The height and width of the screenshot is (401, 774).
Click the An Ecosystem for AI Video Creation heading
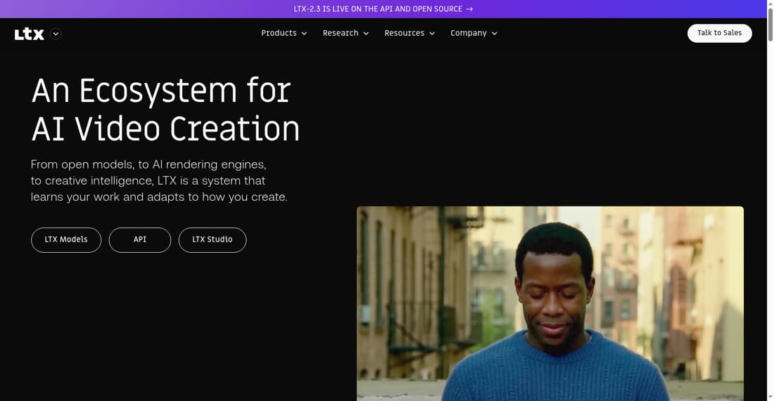[x=165, y=110]
